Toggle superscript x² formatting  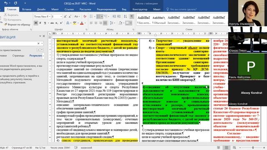click(61, 23)
